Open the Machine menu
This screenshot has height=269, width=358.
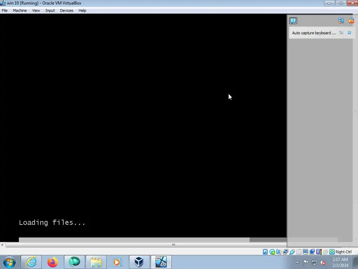[20, 11]
